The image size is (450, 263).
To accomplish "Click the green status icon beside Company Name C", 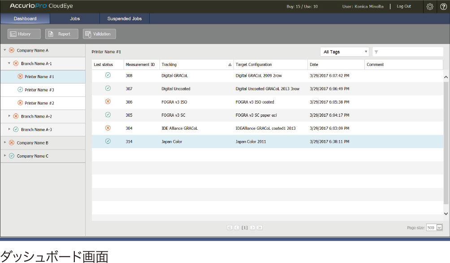I will (11, 156).
